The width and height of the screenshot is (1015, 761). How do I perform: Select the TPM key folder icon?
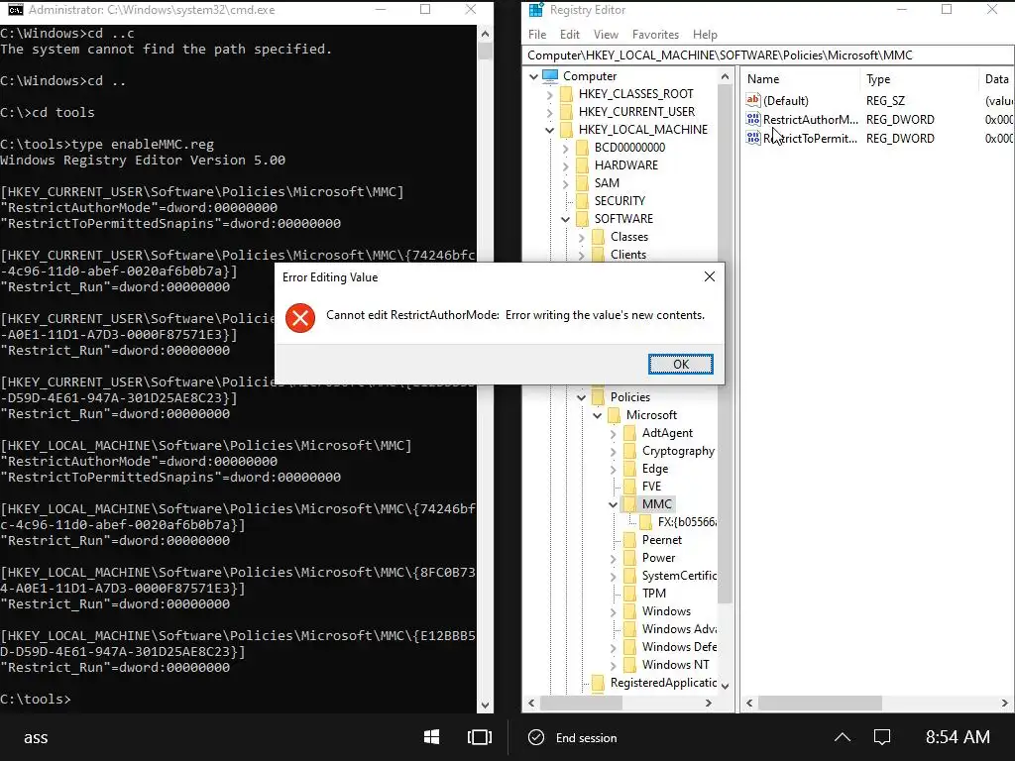point(629,594)
